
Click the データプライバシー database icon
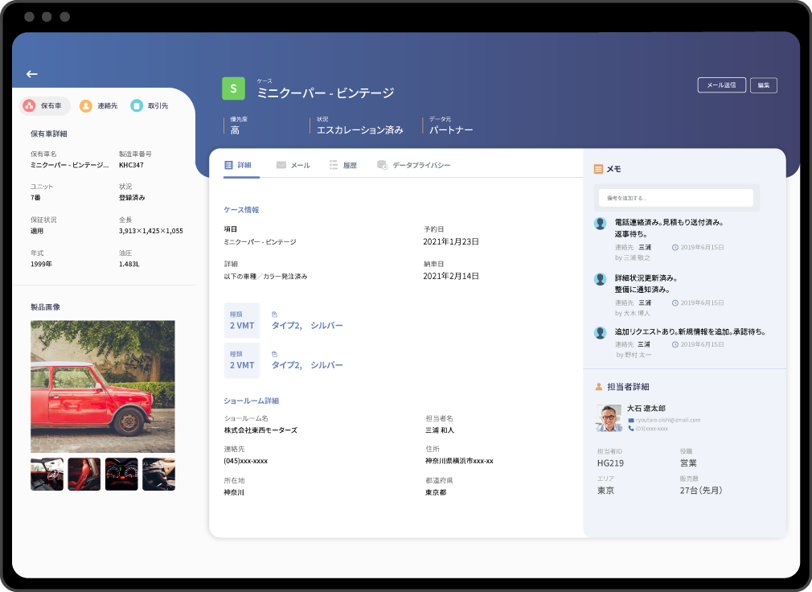(x=382, y=165)
